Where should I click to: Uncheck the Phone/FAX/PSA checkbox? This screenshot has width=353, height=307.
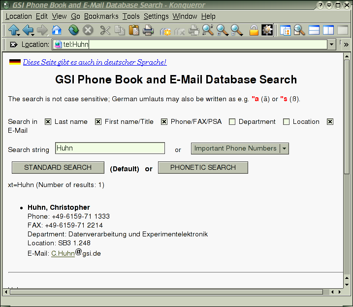tap(164, 122)
